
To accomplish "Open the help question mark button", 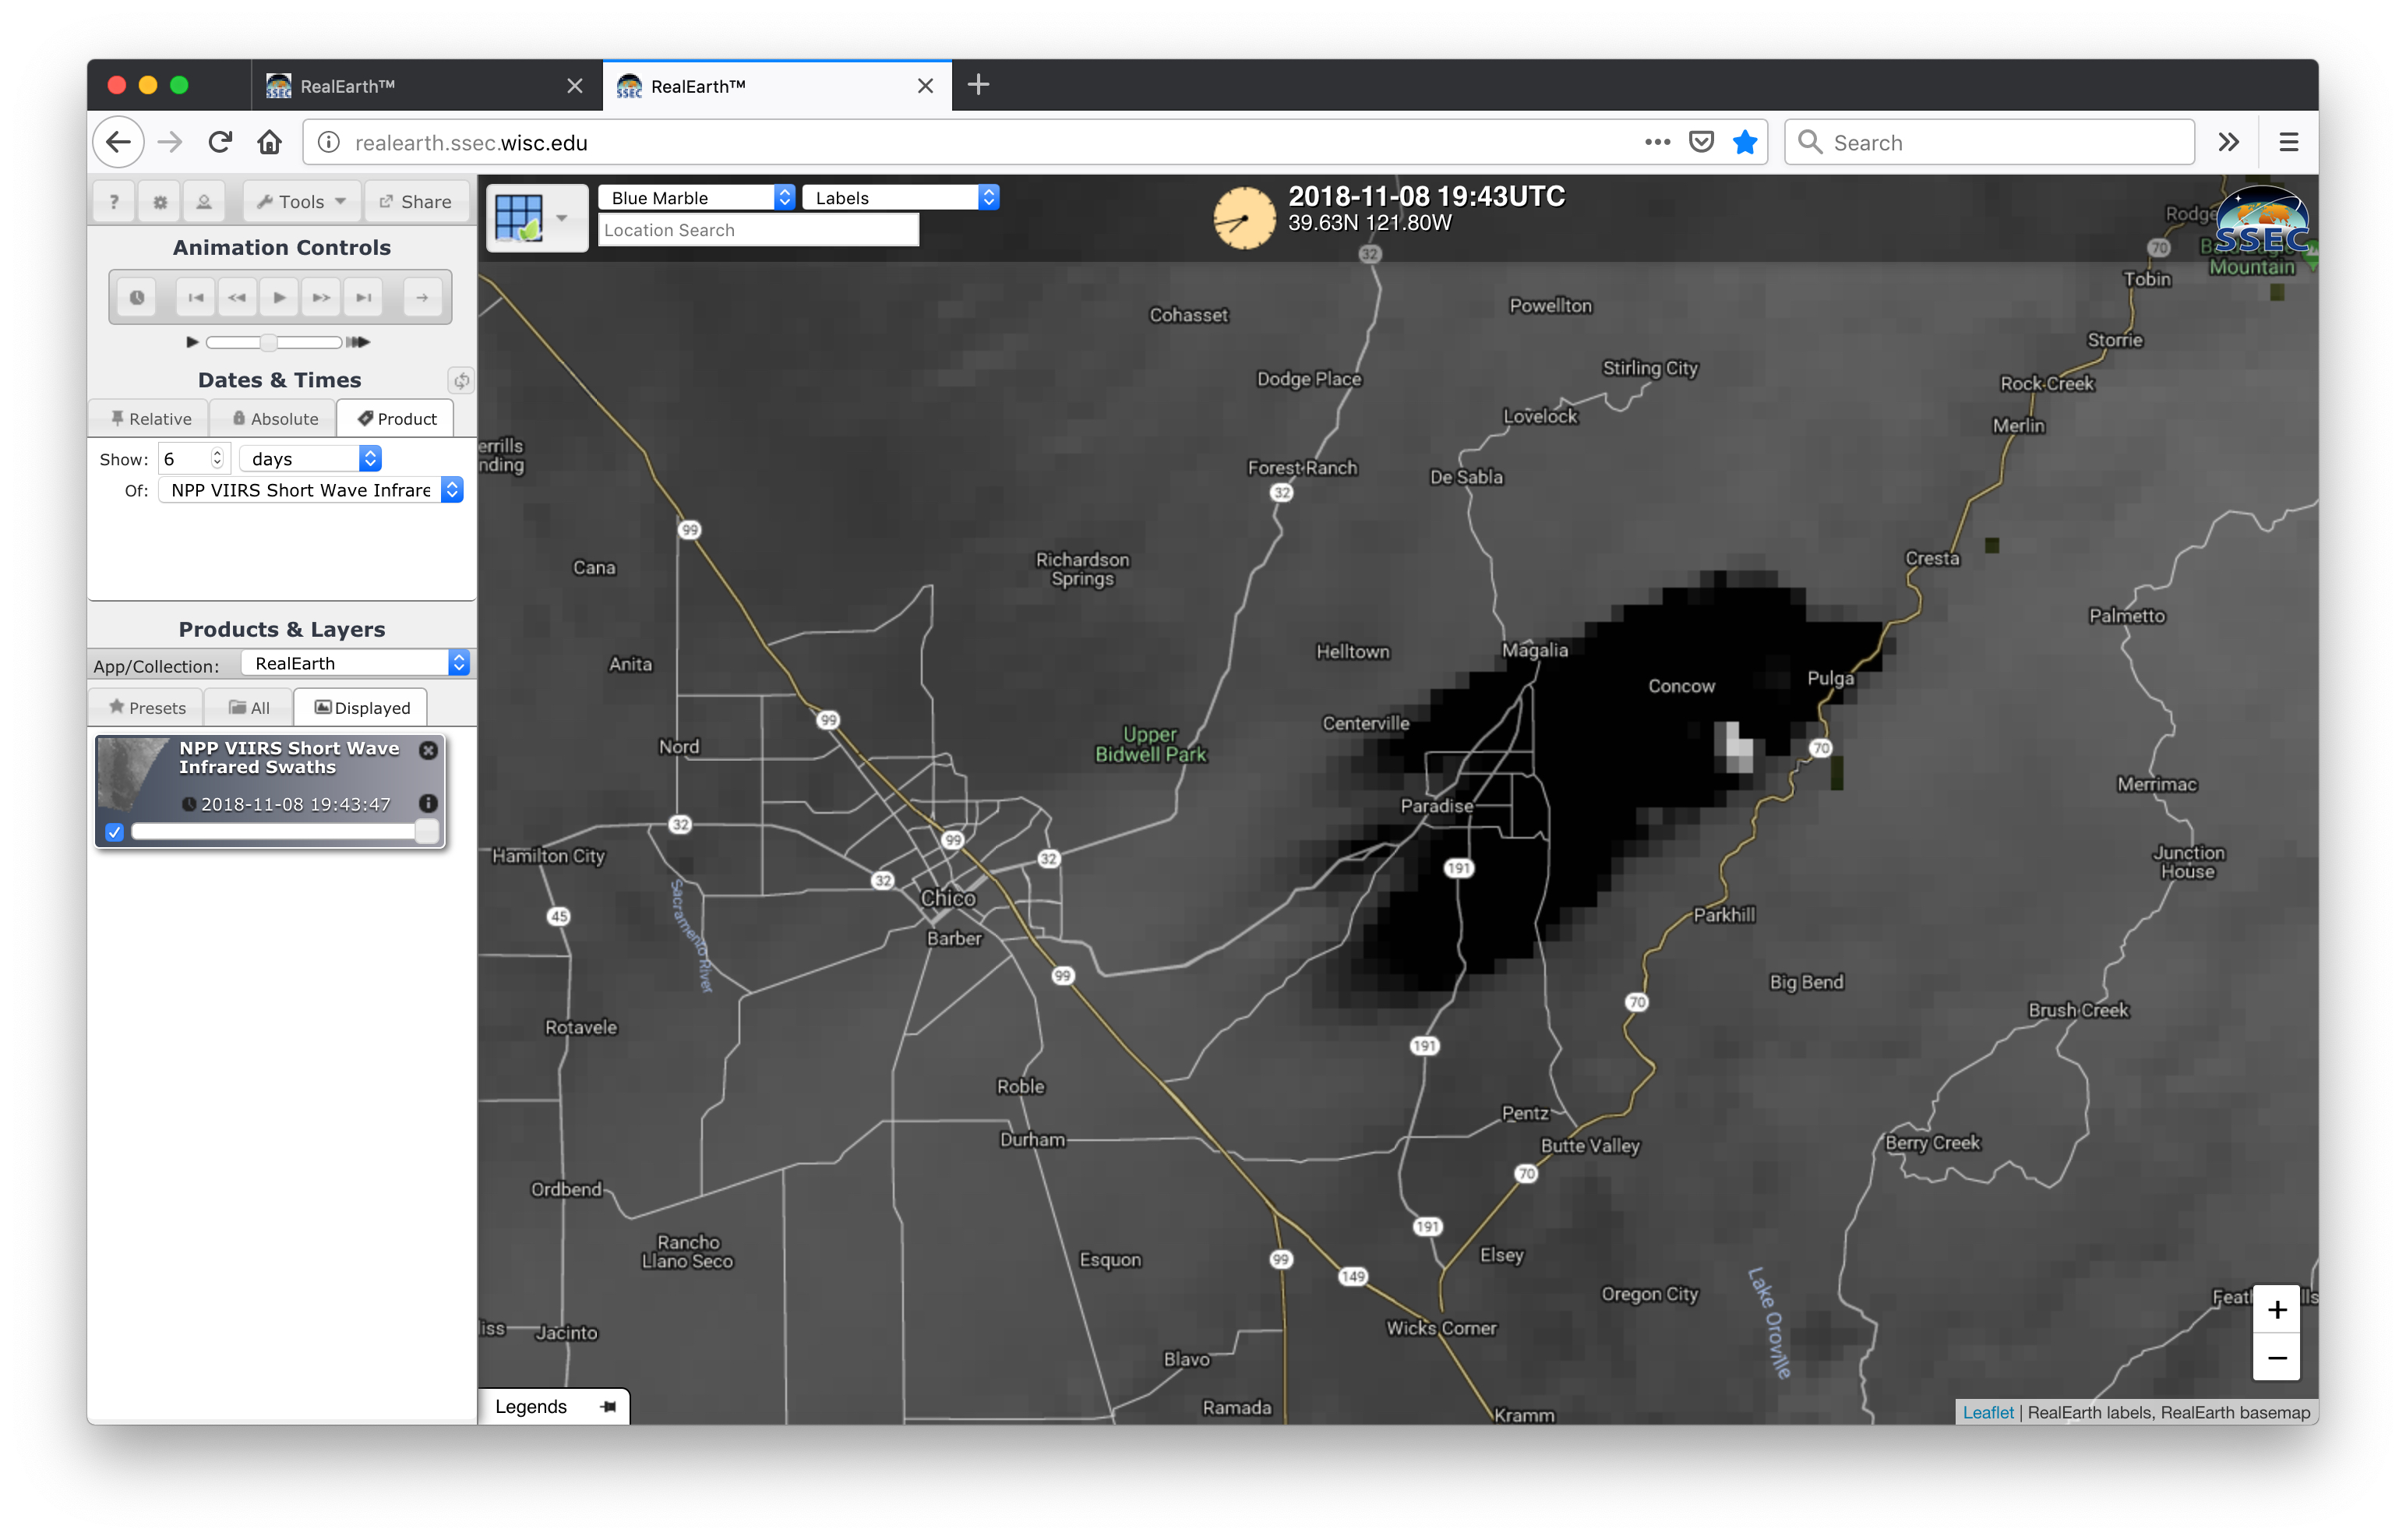I will pyautogui.click(x=114, y=201).
